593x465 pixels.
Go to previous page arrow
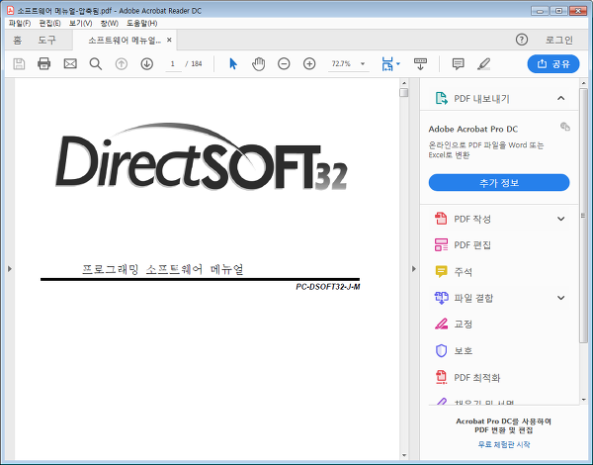click(121, 63)
